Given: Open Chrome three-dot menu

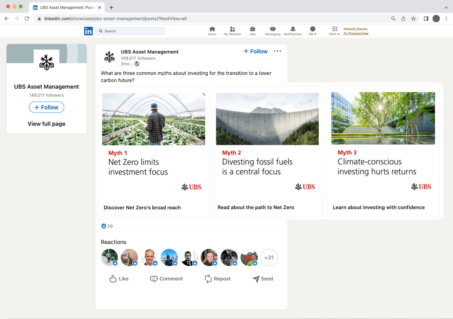Looking at the screenshot, I should tap(446, 18).
